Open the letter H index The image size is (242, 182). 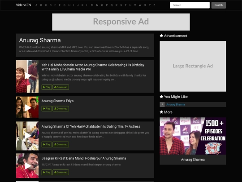click(x=69, y=5)
